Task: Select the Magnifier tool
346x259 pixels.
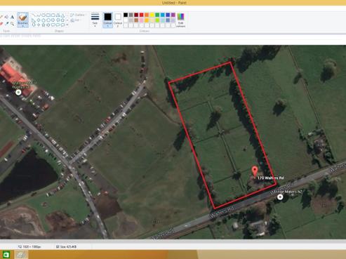Action: tap(12, 24)
